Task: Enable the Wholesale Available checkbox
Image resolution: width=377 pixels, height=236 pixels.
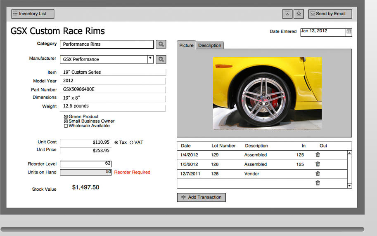Action: [66, 126]
